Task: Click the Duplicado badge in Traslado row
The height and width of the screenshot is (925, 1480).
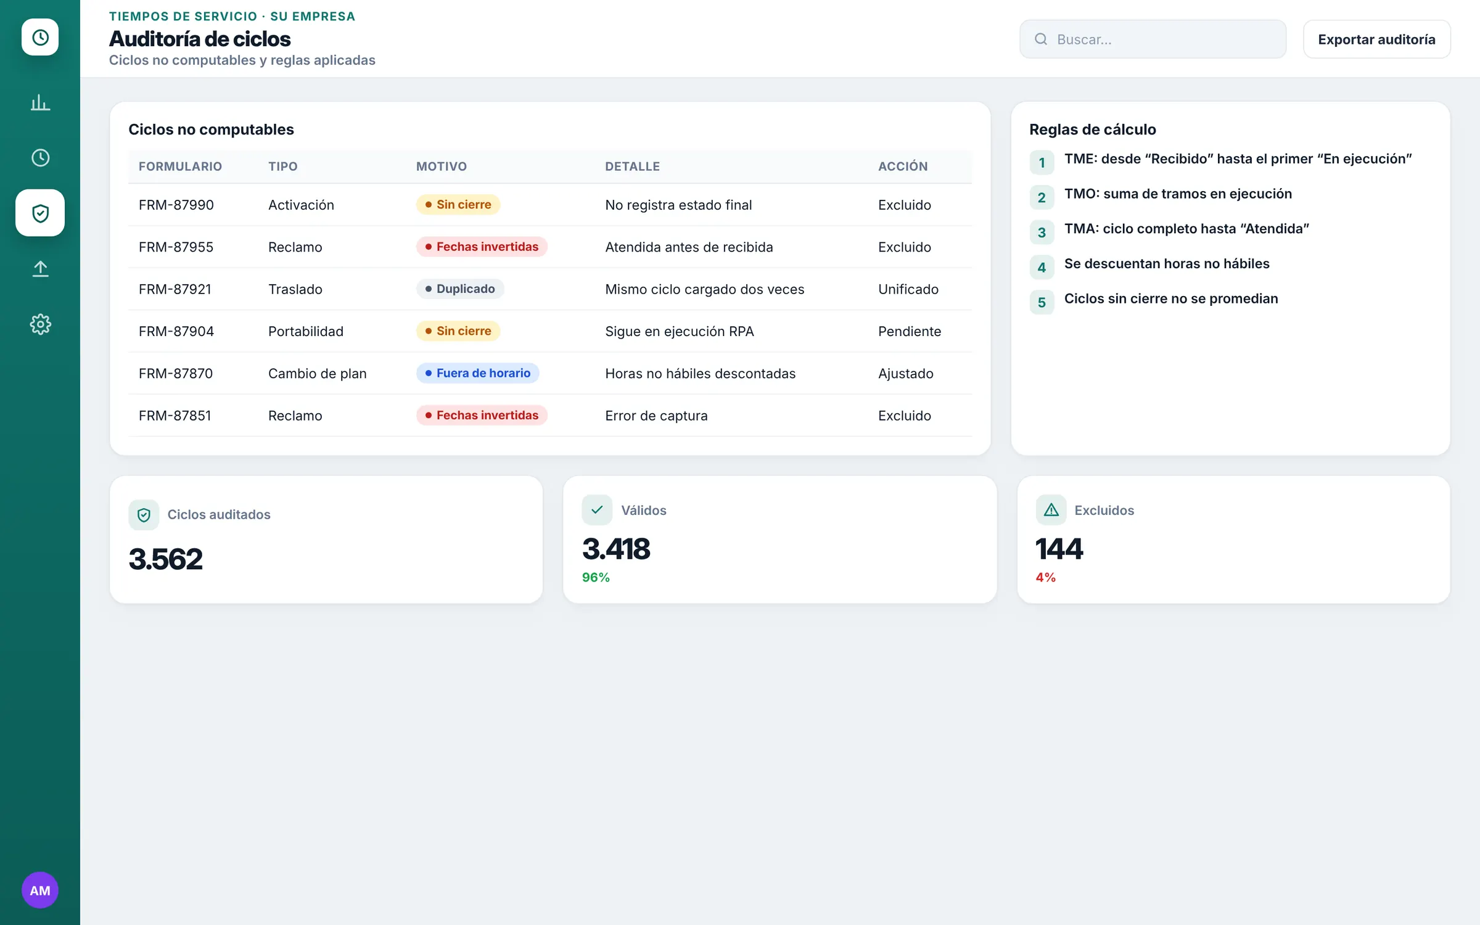Action: click(x=460, y=289)
